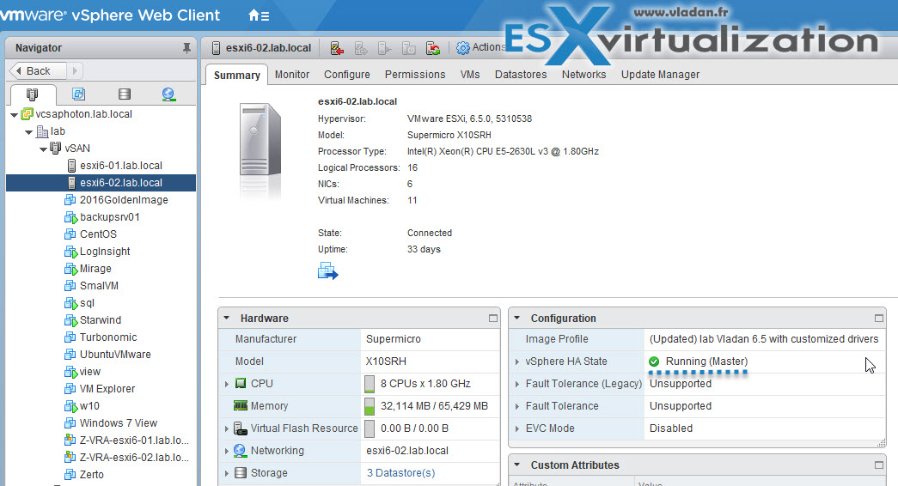Click the Memory icon in Hardware panel

point(241,405)
